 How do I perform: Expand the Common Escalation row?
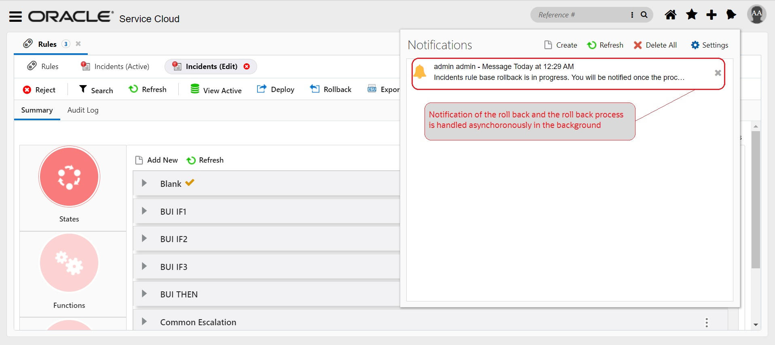point(144,322)
